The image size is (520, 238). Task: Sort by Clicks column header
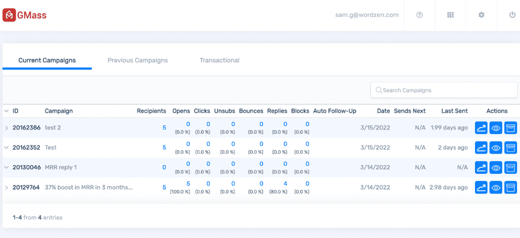click(202, 111)
